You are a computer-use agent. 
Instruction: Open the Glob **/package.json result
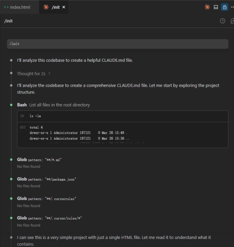tap(46, 179)
